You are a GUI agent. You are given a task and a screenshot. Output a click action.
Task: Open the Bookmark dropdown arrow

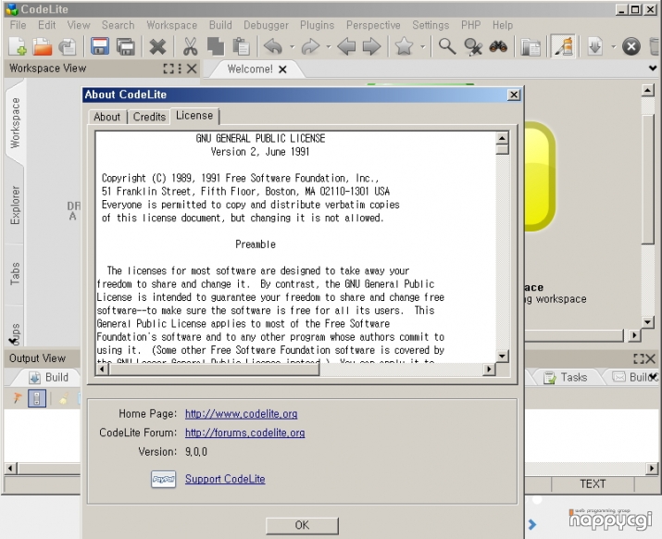[x=422, y=47]
